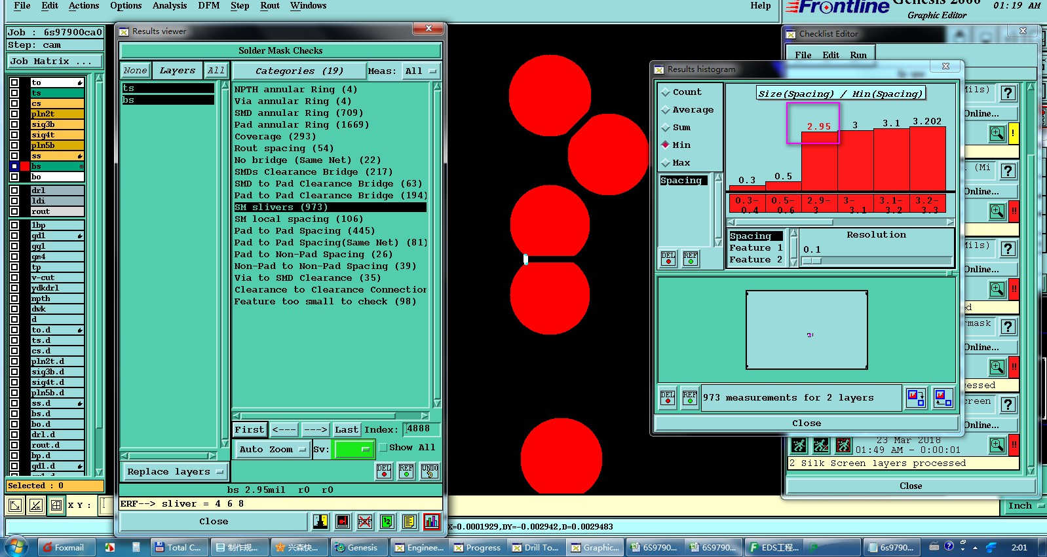Enable the Show All checkbox
1047x557 pixels.
tap(383, 448)
